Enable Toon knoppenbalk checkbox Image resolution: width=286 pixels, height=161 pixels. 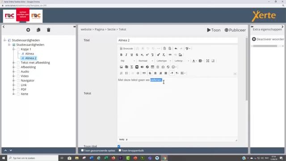click(120, 150)
